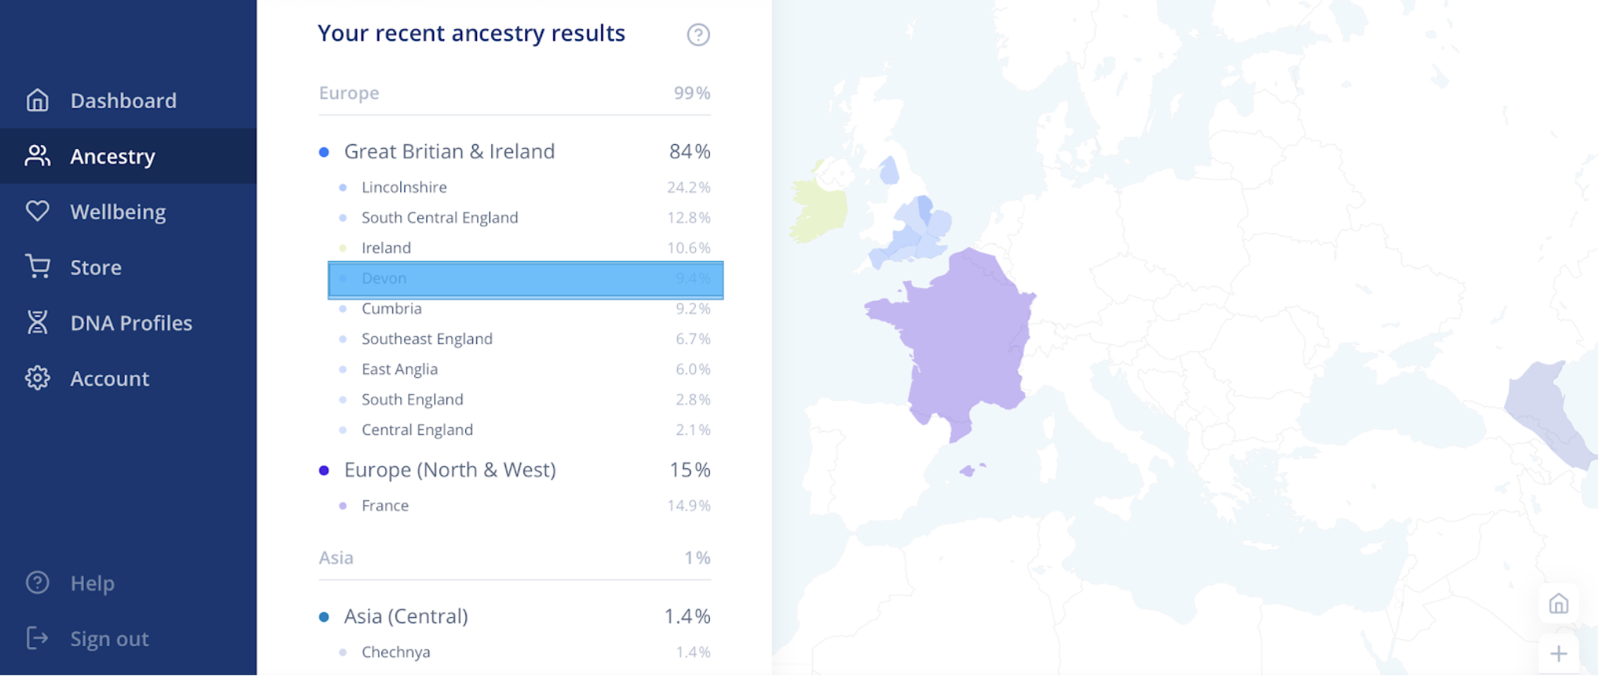
Task: Select the Chechnya 1.4% entry
Action: pos(524,652)
